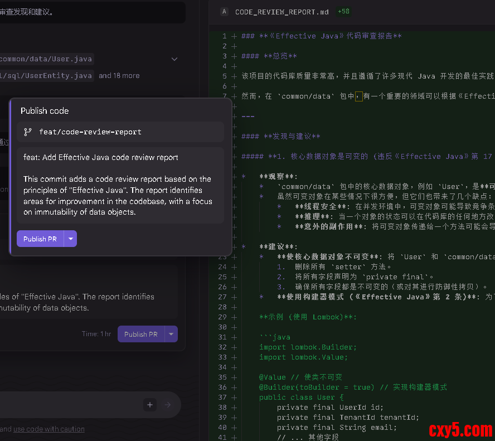The height and width of the screenshot is (441, 495).
Task: Click the +58 added lines badge
Action: tap(343, 11)
